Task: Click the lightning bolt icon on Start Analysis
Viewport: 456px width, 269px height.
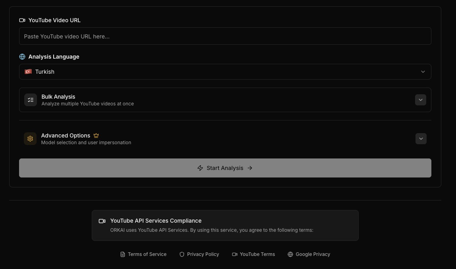Action: click(200, 168)
